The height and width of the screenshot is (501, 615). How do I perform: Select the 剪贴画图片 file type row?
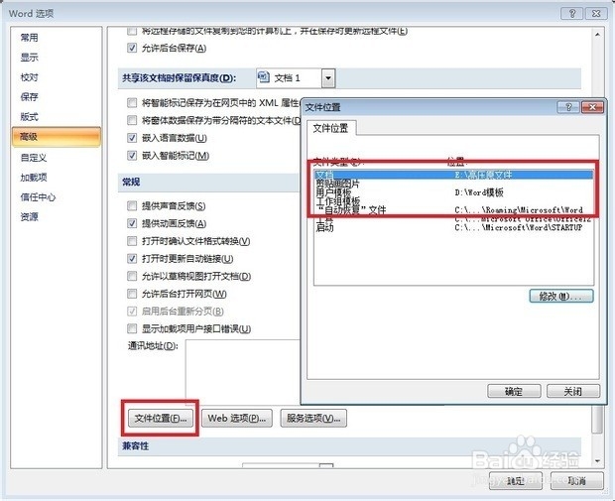453,184
